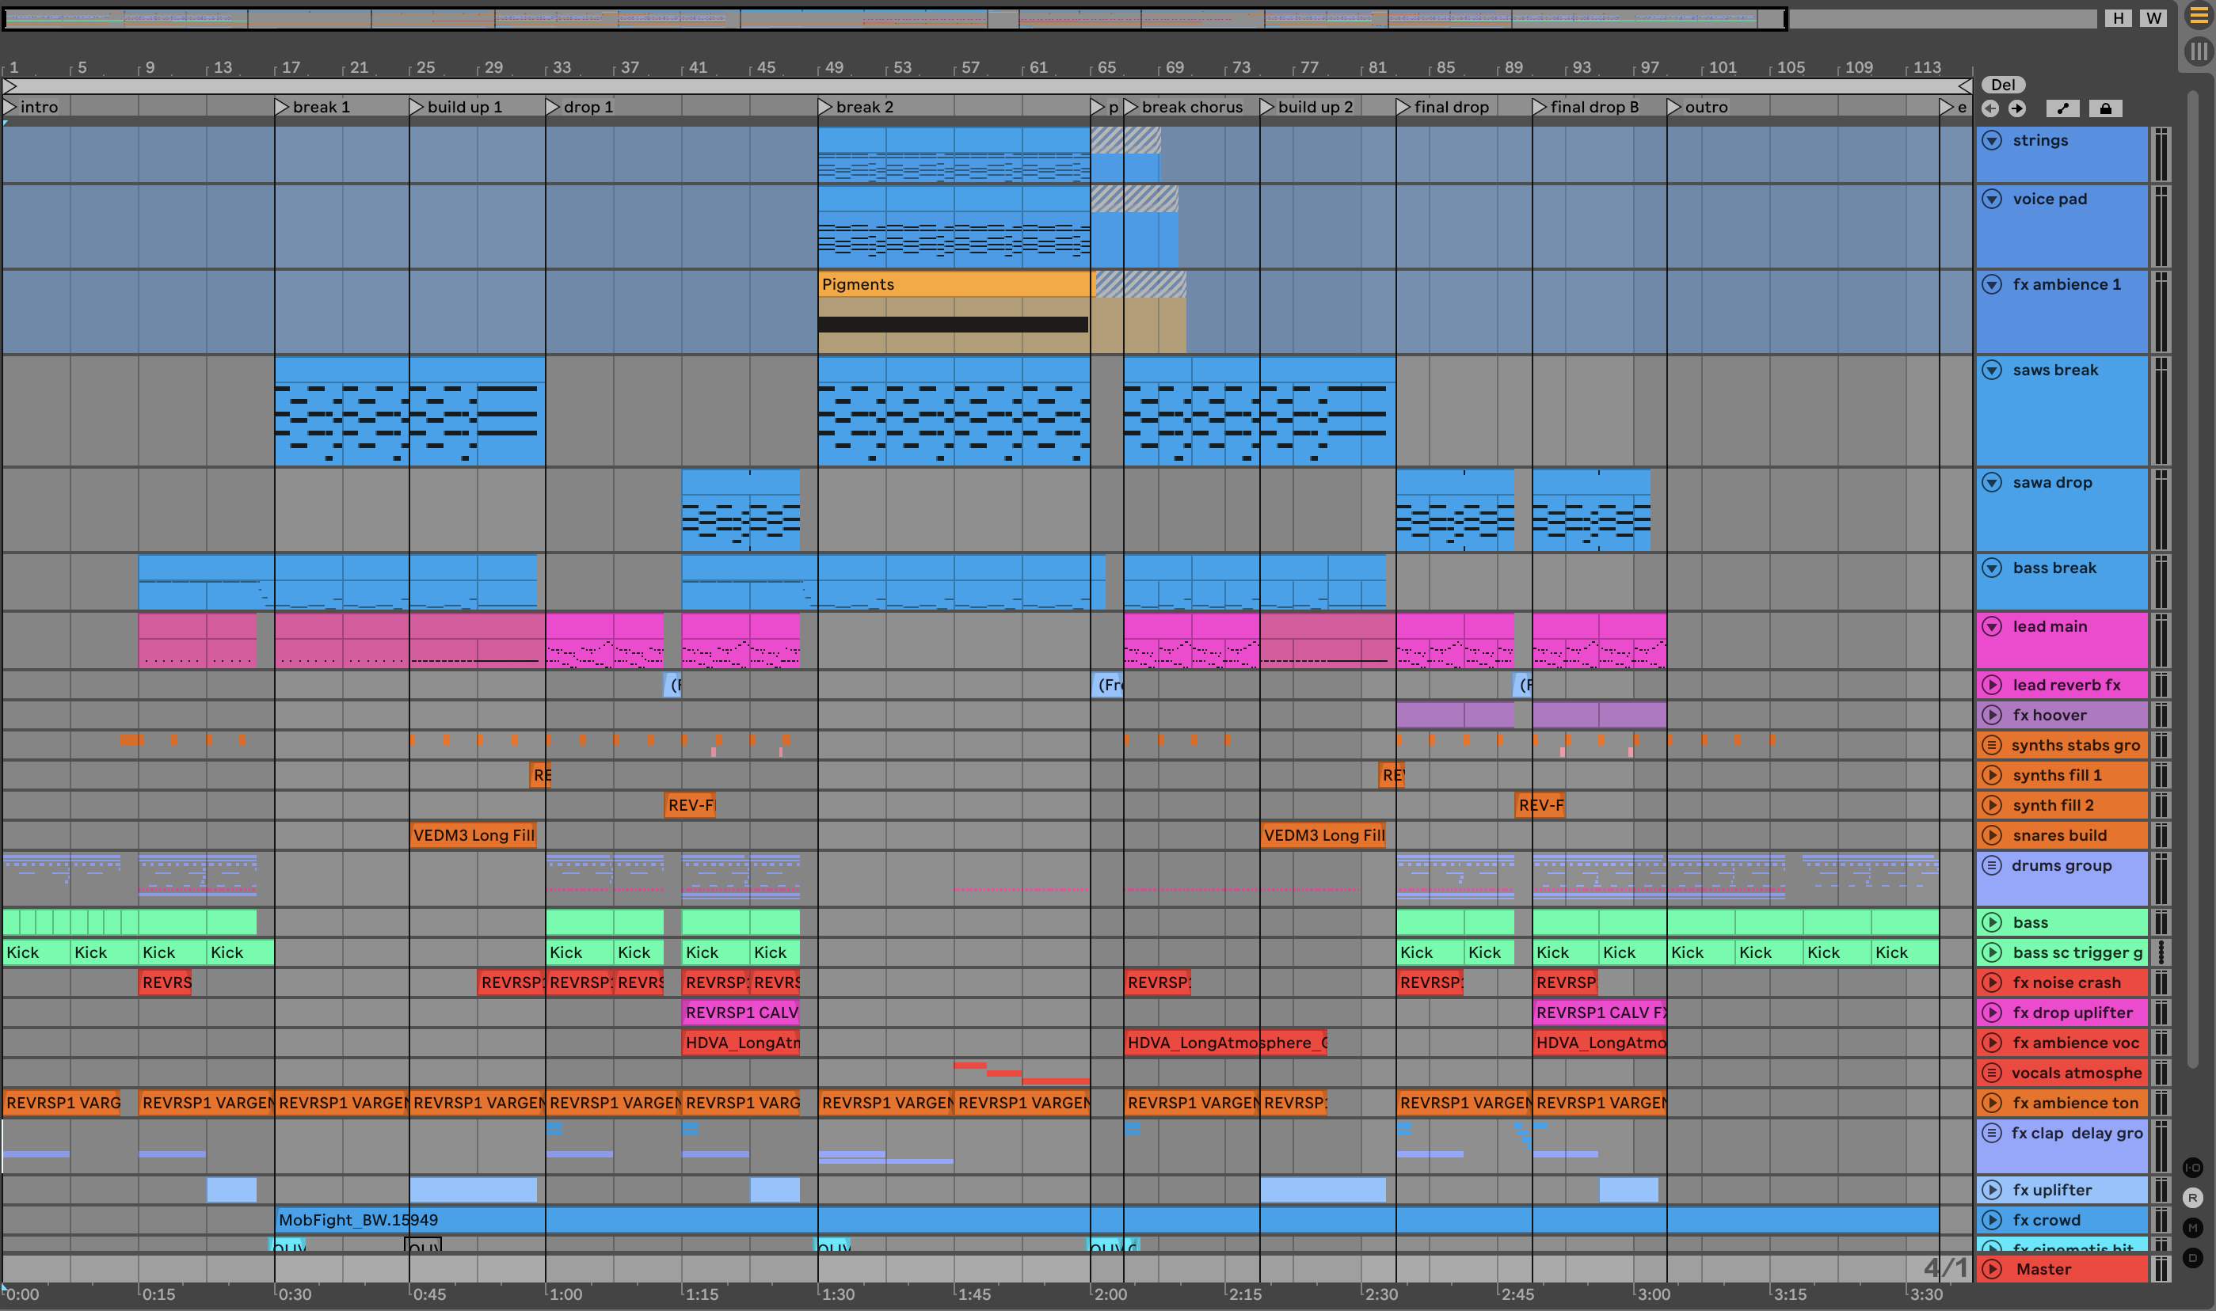Screen dimensions: 2216x1311
Task: Collapse the saws break track
Action: click(x=1992, y=370)
